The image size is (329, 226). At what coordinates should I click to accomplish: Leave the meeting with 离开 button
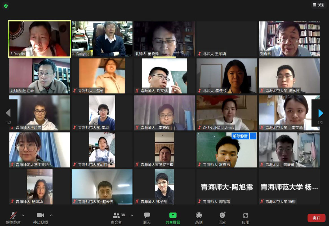tap(316, 218)
